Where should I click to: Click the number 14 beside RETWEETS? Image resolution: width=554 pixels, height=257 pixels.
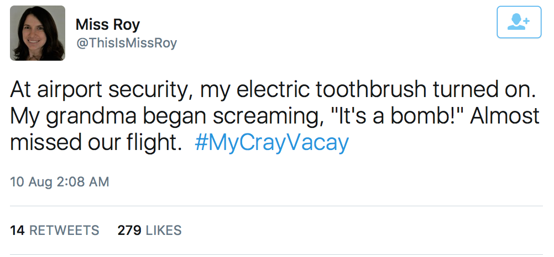(17, 230)
